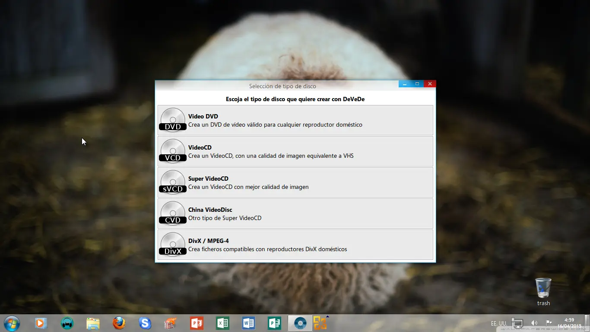
Task: Open Skype from the taskbar
Action: [145, 323]
